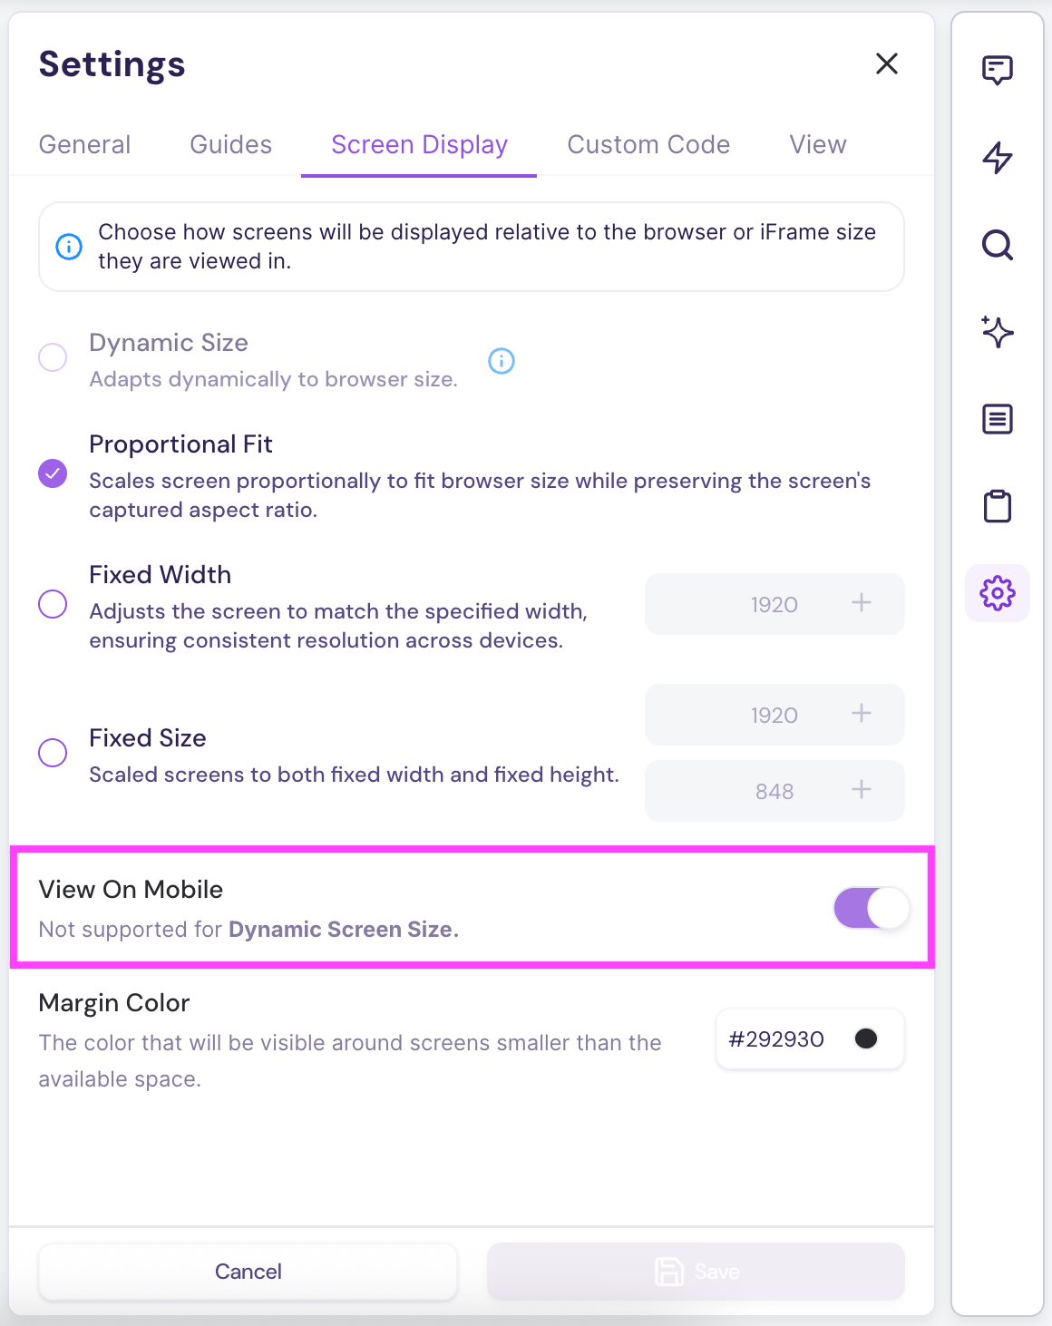1052x1326 pixels.
Task: Click the lightning bolt sidebar icon
Action: coord(997,158)
